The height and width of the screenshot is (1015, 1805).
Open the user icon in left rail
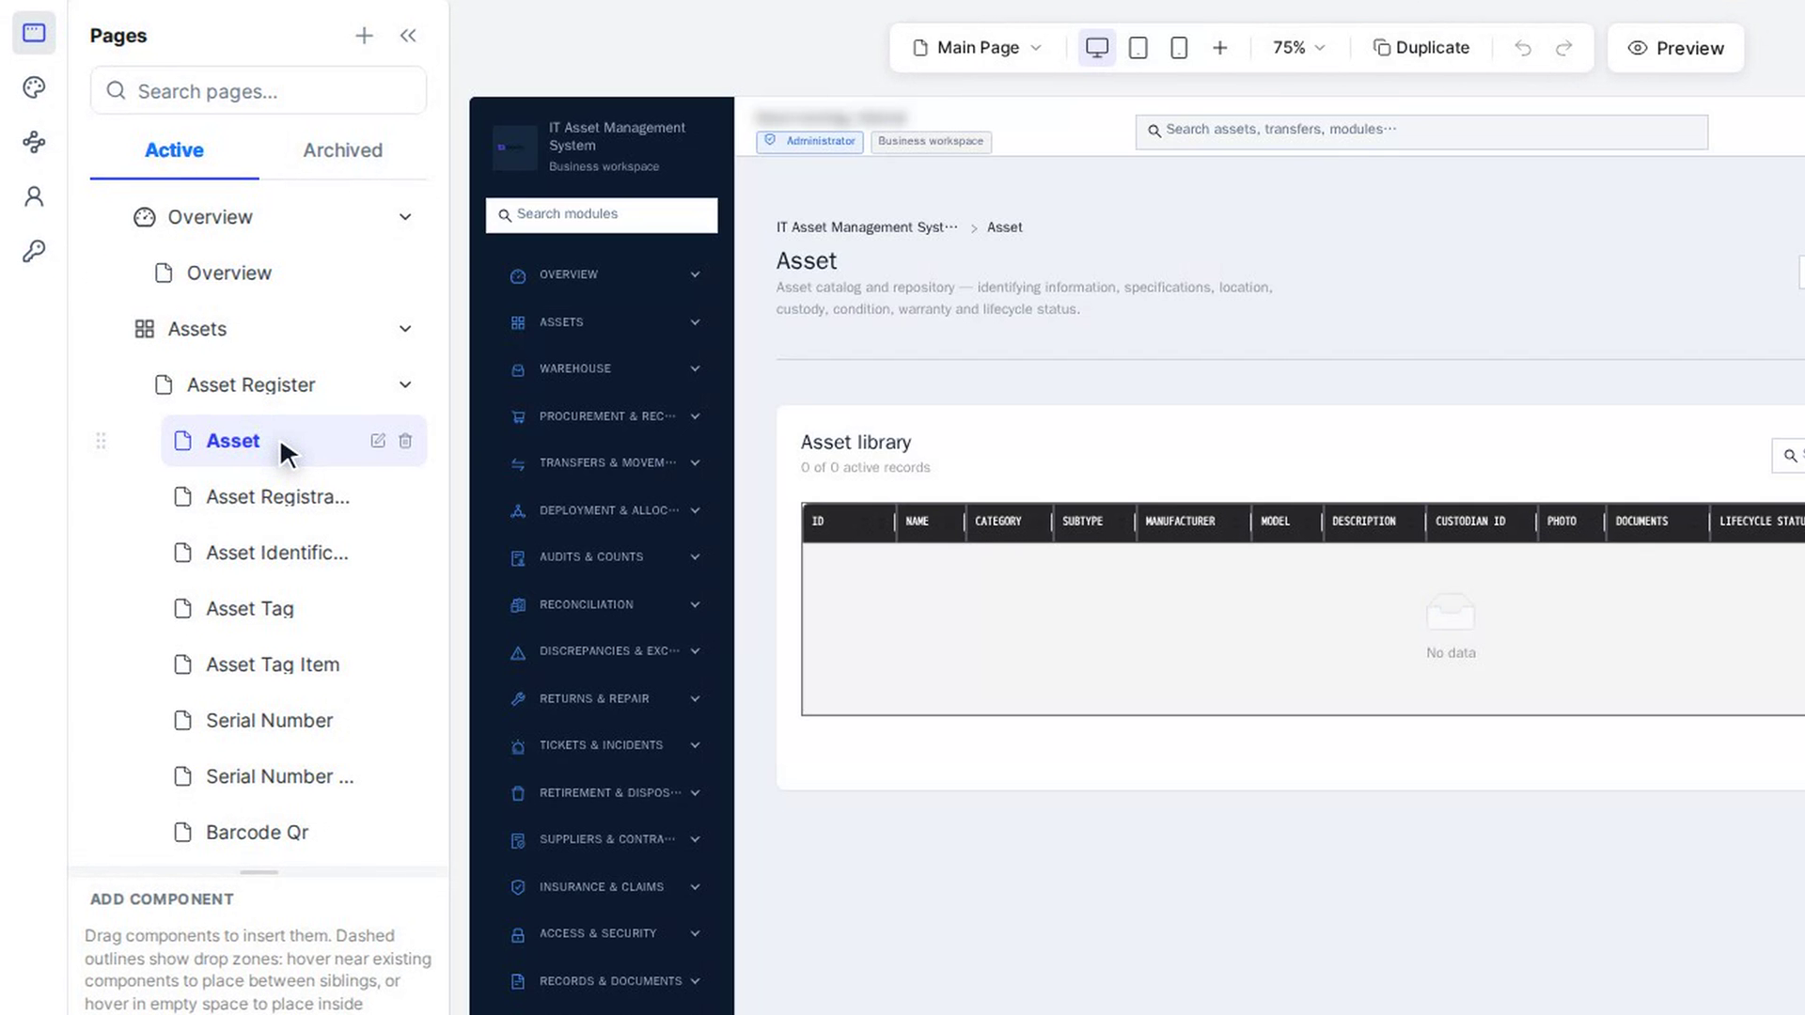click(34, 196)
